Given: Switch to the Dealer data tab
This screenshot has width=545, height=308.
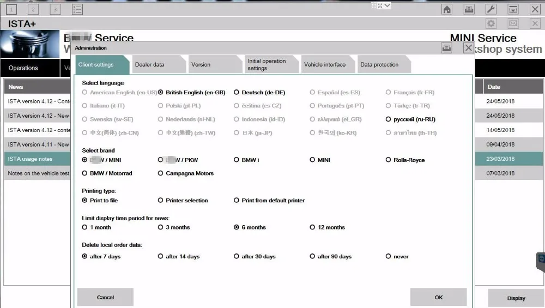Looking at the screenshot, I should tap(159, 65).
